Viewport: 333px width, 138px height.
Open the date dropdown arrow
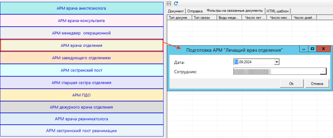coord(276,62)
